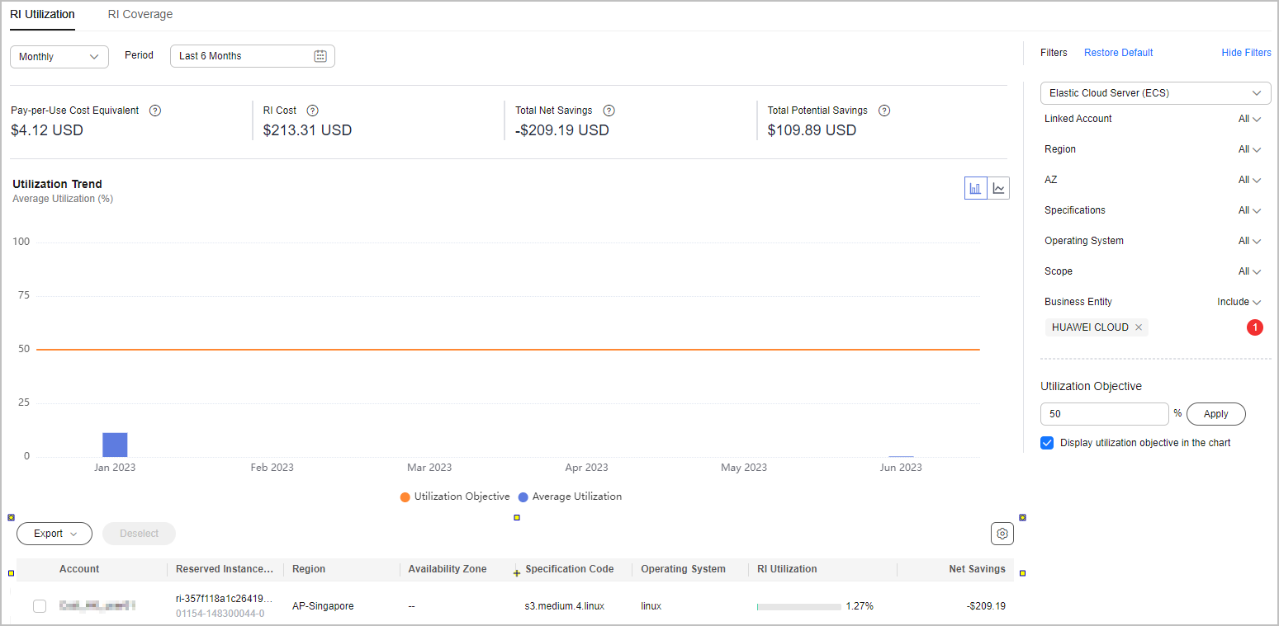Apply the utilization objective value
The image size is (1279, 626).
[1215, 414]
